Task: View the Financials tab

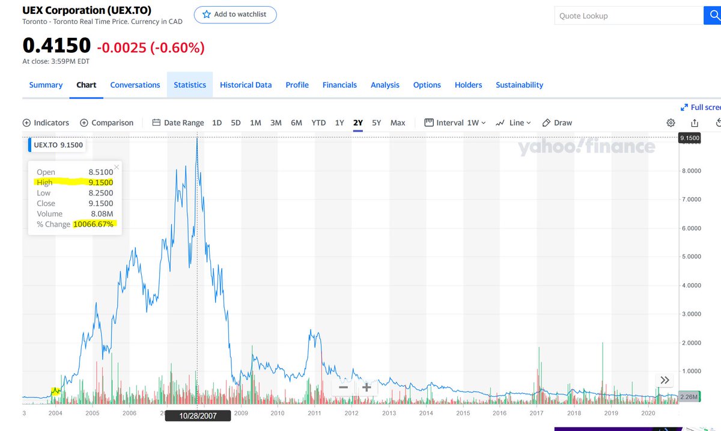Action: click(339, 85)
